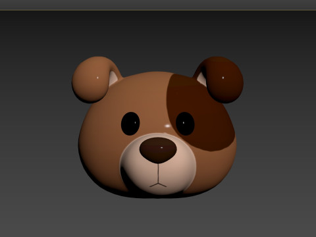Image resolution: width=316 pixels, height=237 pixels.
Task: Select the black eye inside the dark patch
Action: tap(185, 124)
